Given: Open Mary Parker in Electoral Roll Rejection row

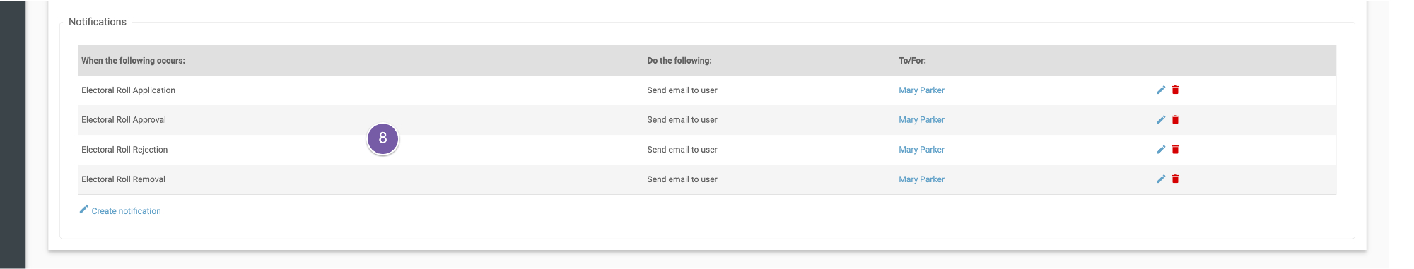Looking at the screenshot, I should pos(921,150).
